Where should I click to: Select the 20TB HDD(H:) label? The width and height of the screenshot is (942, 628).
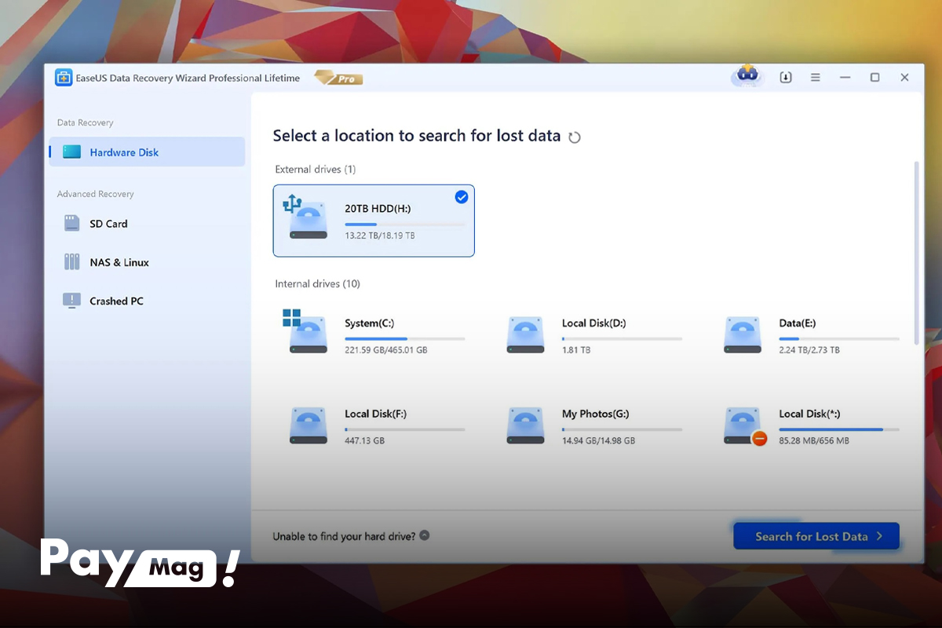(x=378, y=209)
